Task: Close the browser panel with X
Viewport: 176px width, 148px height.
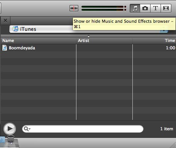Action: pos(5,20)
